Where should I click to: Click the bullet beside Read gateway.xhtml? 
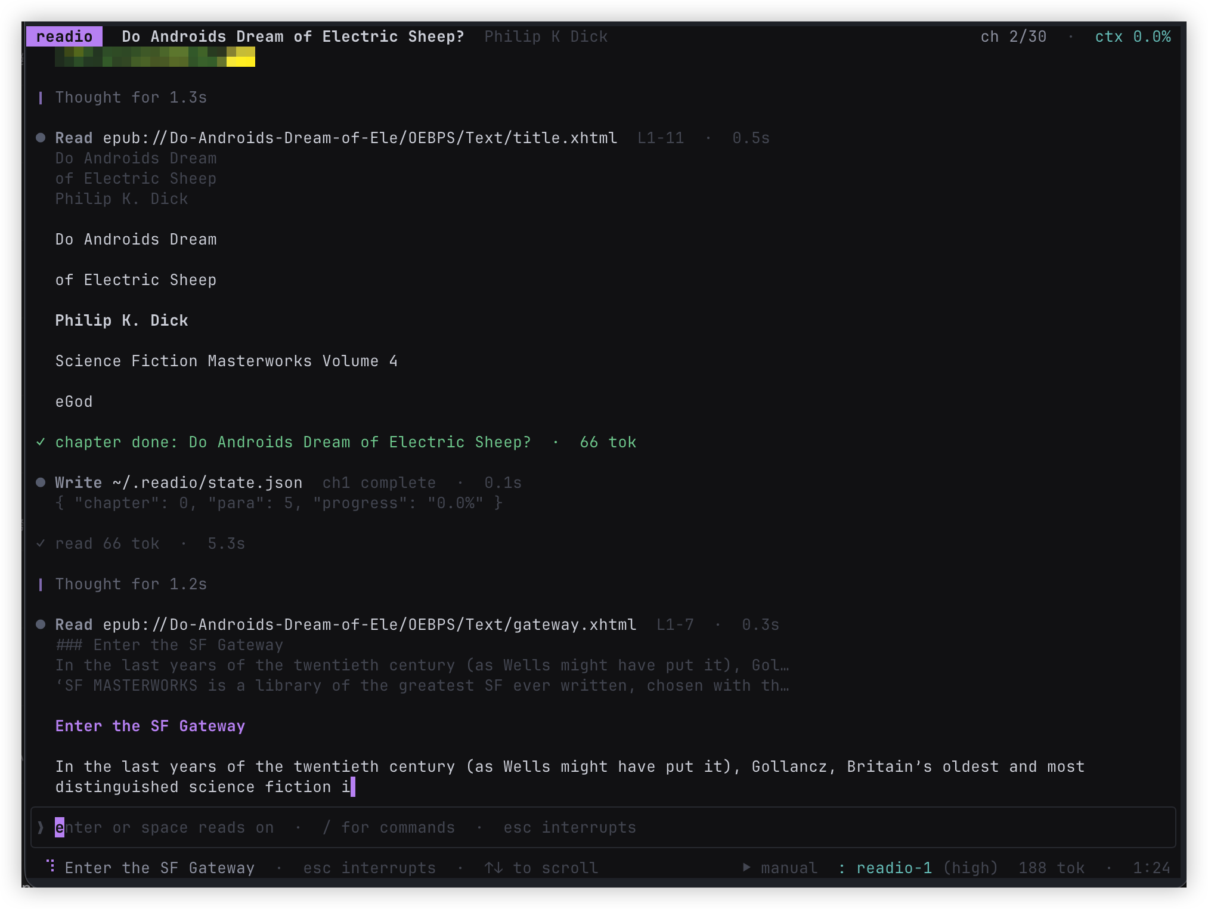tap(41, 624)
